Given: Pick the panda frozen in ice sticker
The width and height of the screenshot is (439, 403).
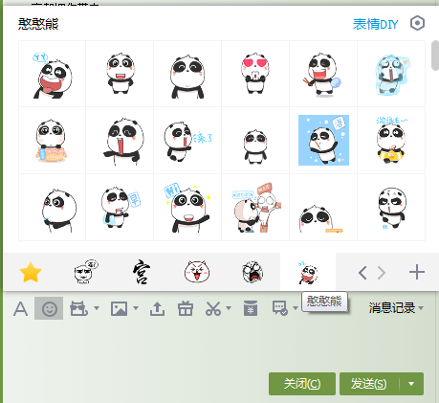Looking at the screenshot, I should [391, 74].
